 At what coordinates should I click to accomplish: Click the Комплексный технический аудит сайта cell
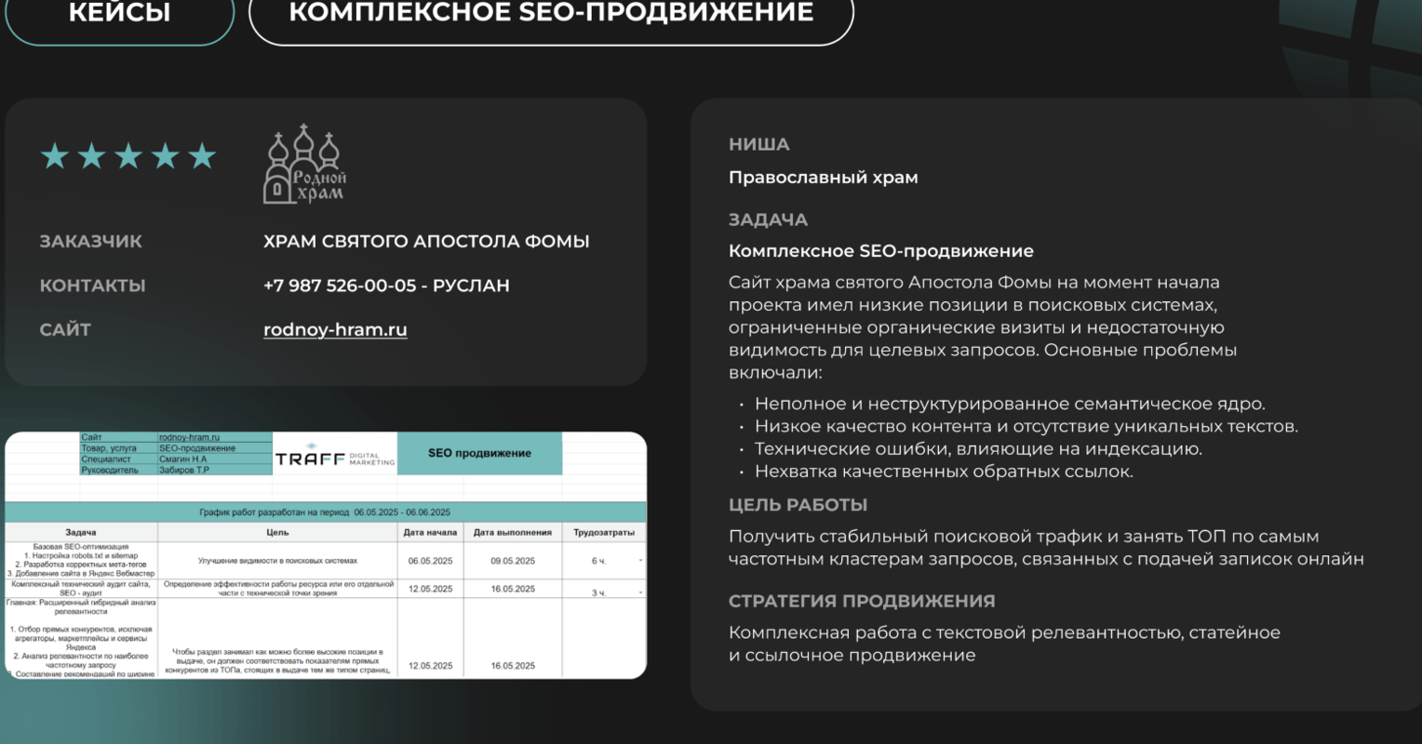click(81, 589)
